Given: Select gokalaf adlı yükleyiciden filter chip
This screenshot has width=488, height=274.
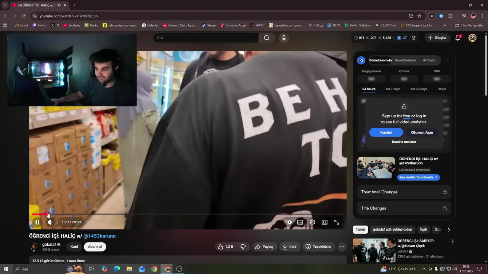Looking at the screenshot, I should coord(392,229).
